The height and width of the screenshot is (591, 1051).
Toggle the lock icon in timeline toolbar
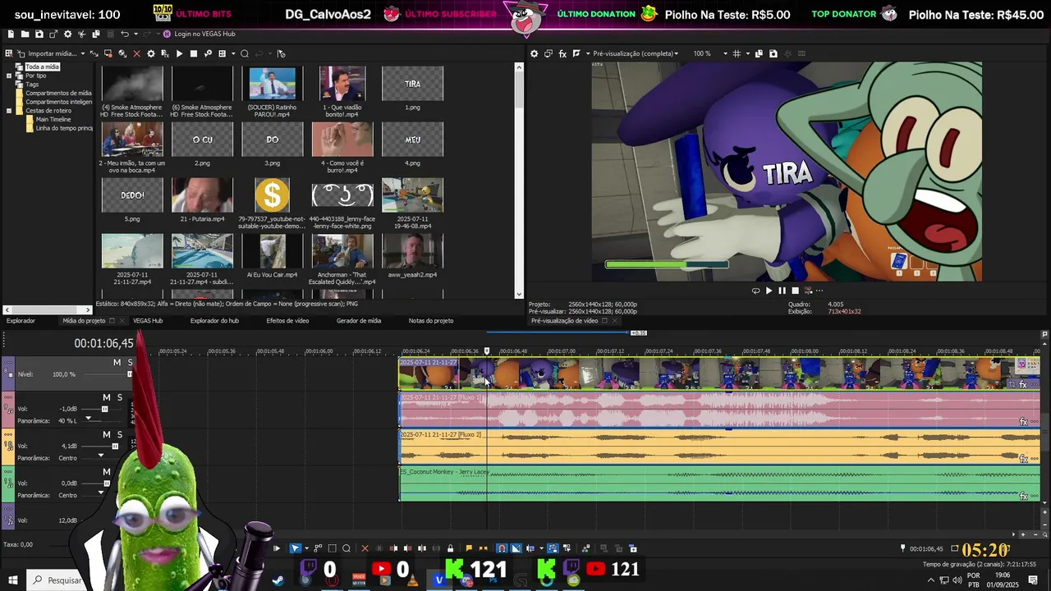pyautogui.click(x=450, y=548)
